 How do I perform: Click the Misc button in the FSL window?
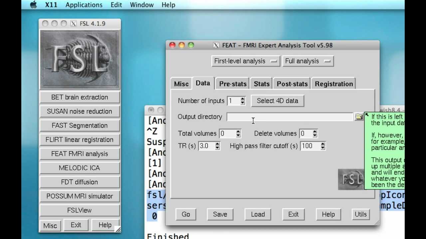pyautogui.click(x=50, y=226)
